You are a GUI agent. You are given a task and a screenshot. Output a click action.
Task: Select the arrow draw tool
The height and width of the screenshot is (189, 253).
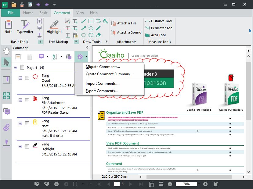pos(84,28)
